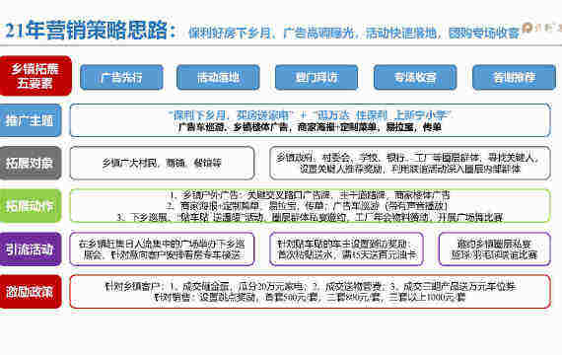Click the red 乡镇拓展五要素 box

(35, 76)
